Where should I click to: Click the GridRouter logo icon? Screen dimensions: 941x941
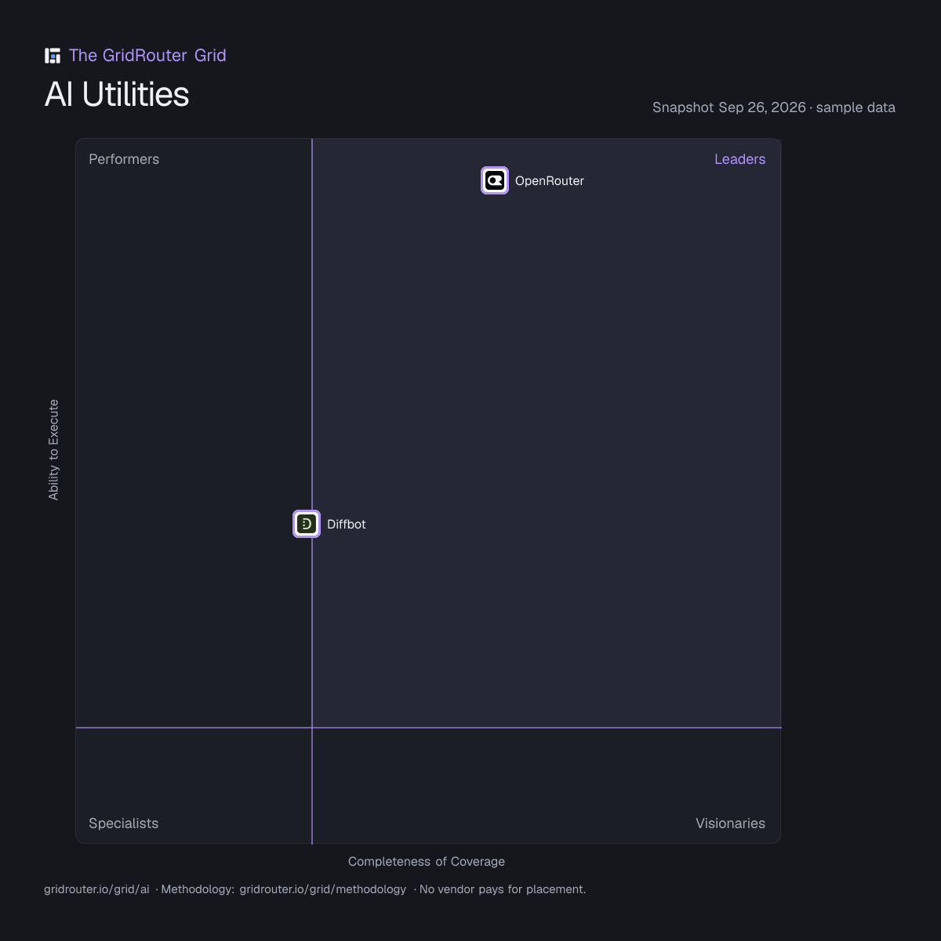pos(53,56)
